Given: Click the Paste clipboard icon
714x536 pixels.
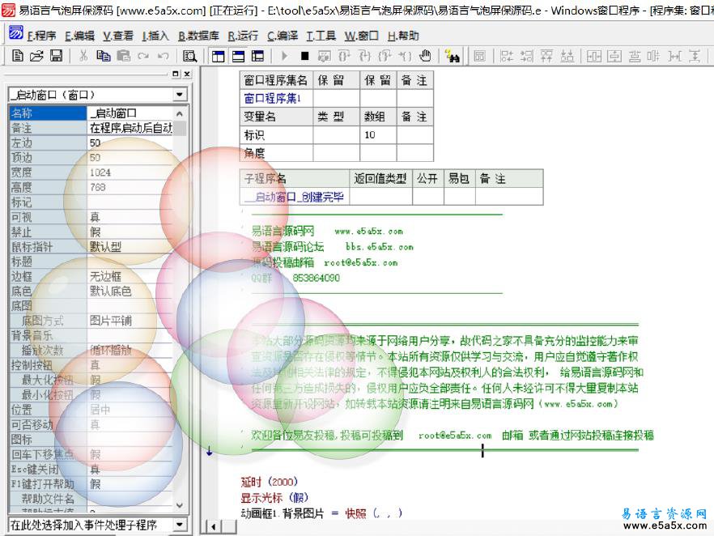Looking at the screenshot, I should 123,56.
